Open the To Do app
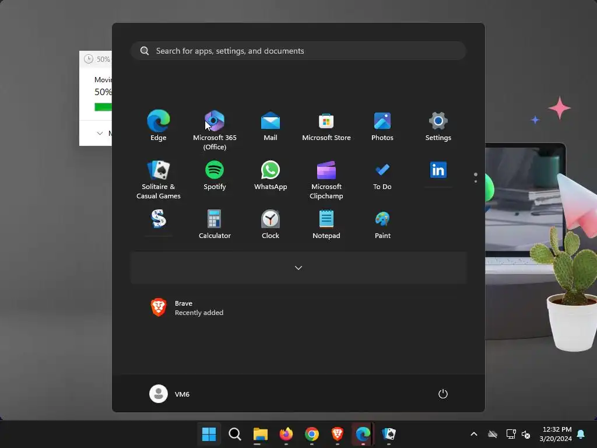 click(382, 175)
